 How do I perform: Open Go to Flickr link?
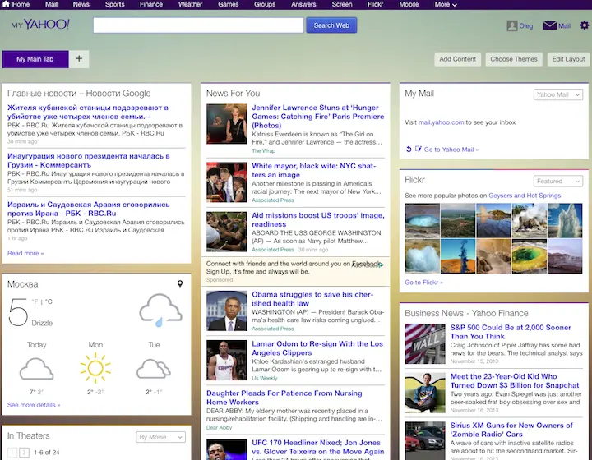423,282
